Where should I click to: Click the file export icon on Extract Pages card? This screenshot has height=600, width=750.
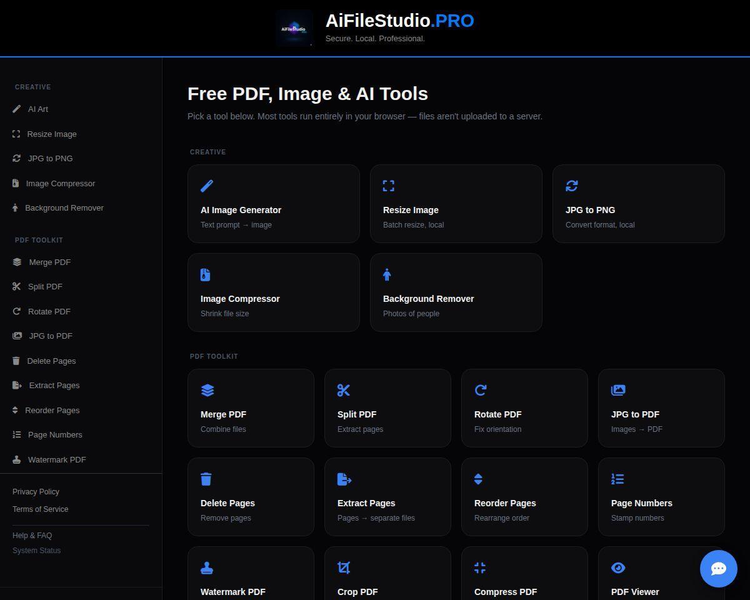[x=345, y=479]
